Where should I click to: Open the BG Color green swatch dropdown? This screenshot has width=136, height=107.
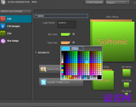coord(66,34)
